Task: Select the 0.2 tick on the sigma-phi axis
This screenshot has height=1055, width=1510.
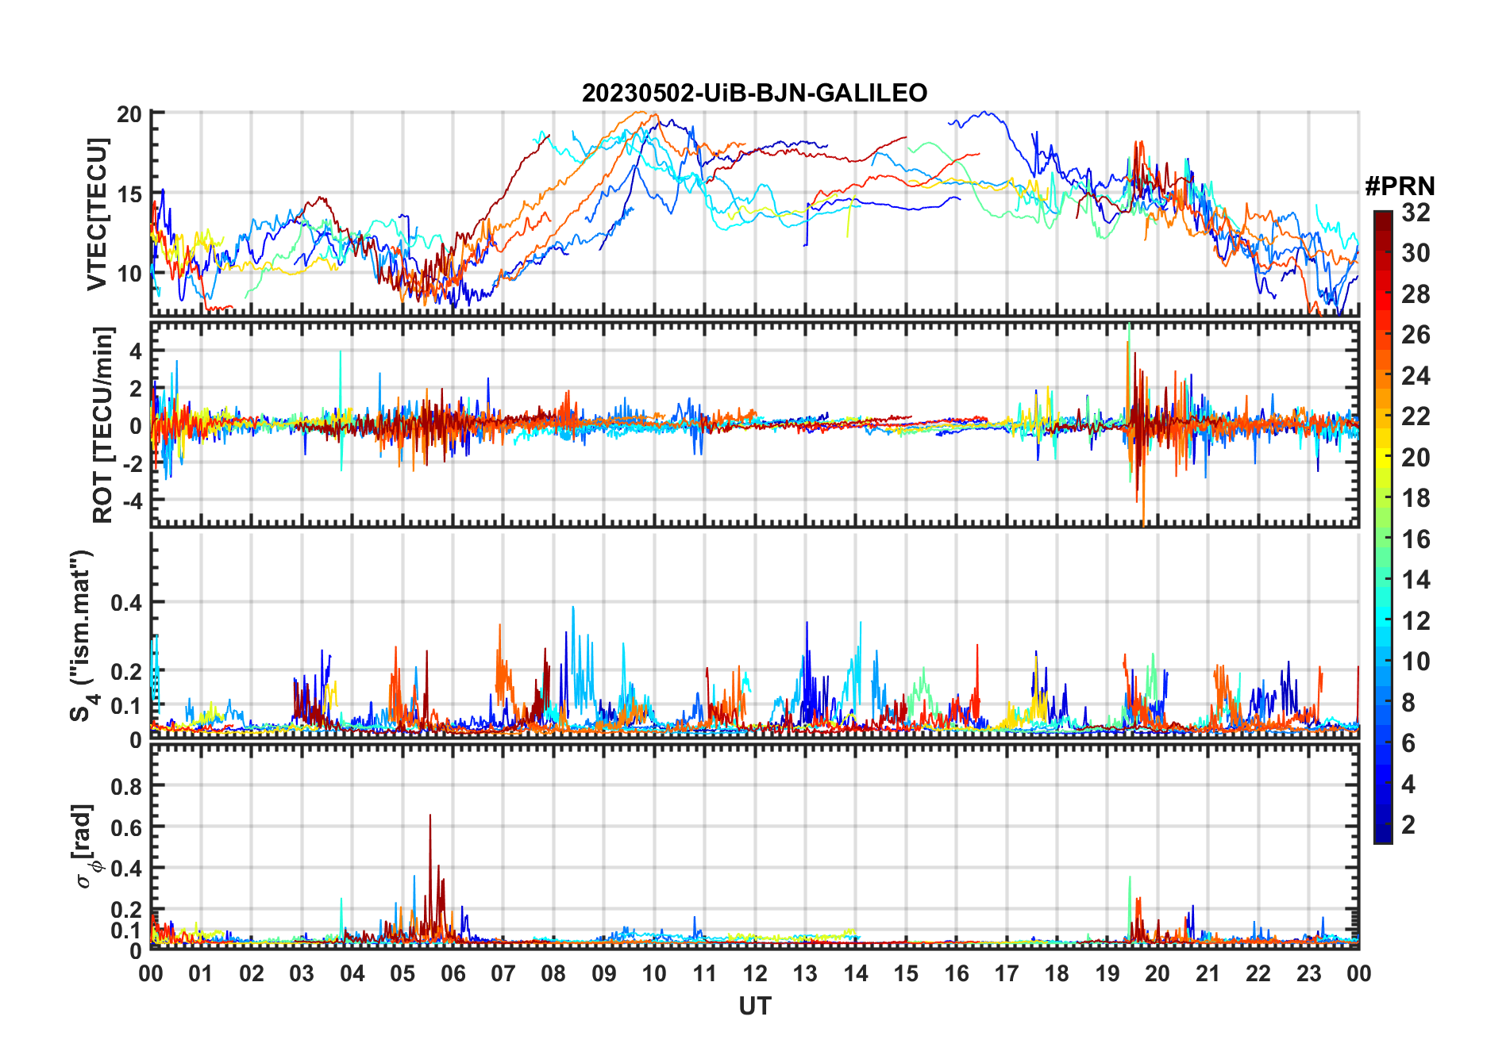Action: click(x=127, y=910)
